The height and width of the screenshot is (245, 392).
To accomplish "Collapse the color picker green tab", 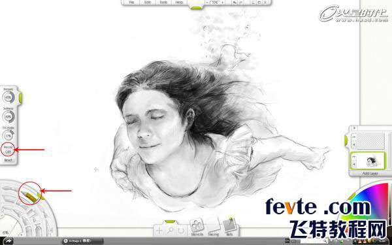I will (351, 197).
